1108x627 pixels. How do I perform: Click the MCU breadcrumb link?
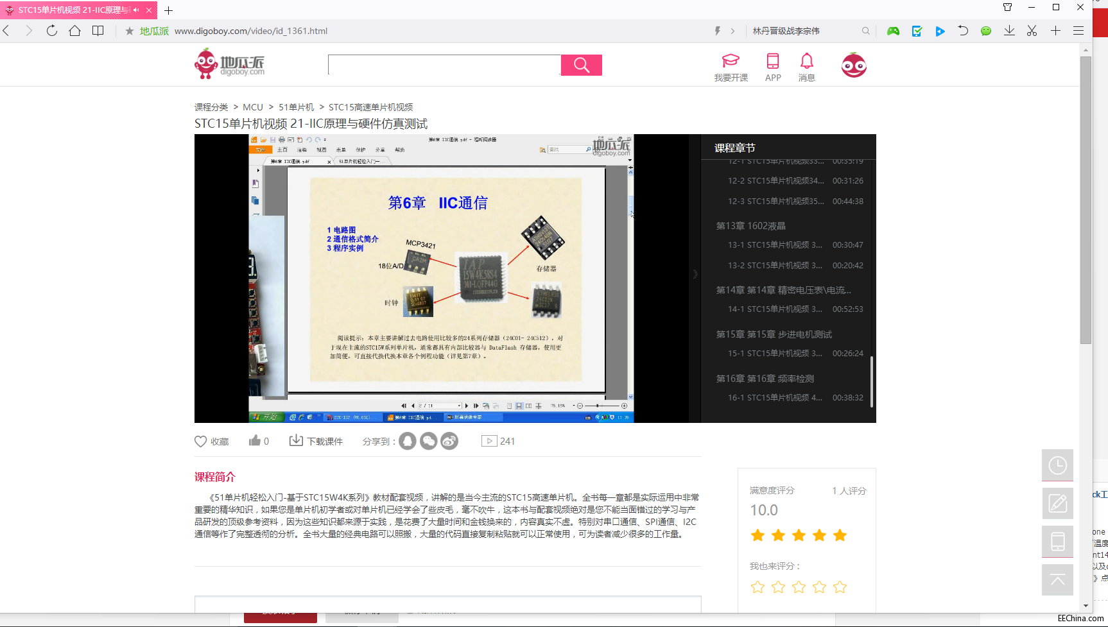click(x=253, y=107)
